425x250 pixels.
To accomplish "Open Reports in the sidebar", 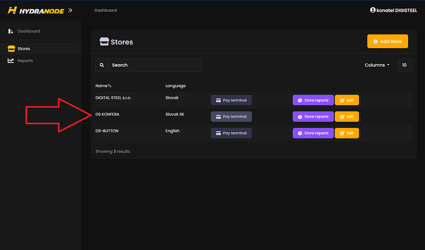I will pyautogui.click(x=25, y=61).
